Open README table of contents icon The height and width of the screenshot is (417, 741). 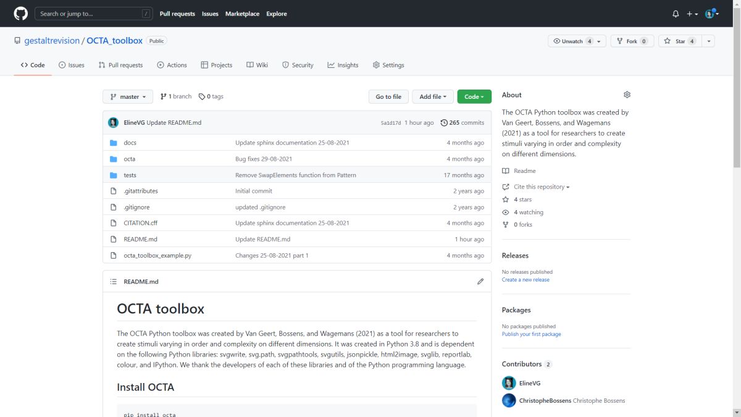pyautogui.click(x=113, y=281)
